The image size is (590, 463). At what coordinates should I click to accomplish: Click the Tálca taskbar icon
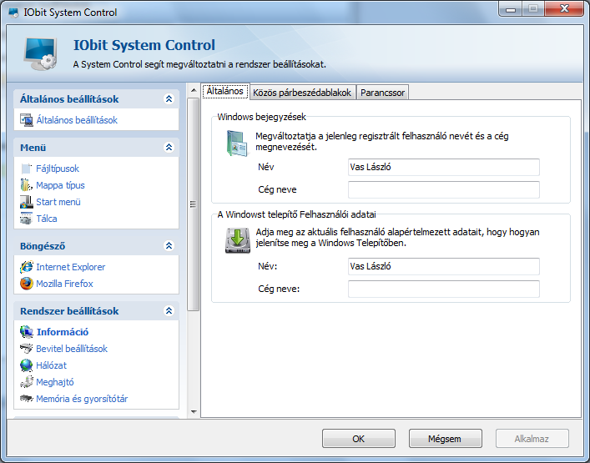tap(27, 219)
